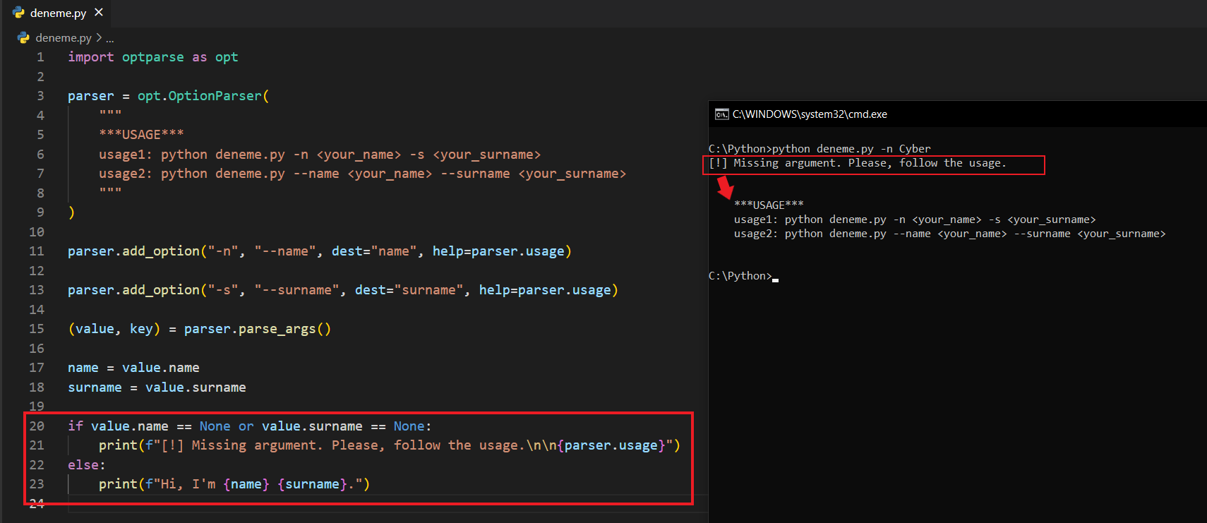Viewport: 1207px width, 523px height.
Task: Click the else keyword on line 22
Action: click(83, 465)
